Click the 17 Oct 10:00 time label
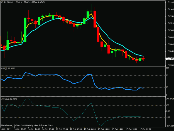The width and height of the screenshot is (174, 131). (x=104, y=129)
